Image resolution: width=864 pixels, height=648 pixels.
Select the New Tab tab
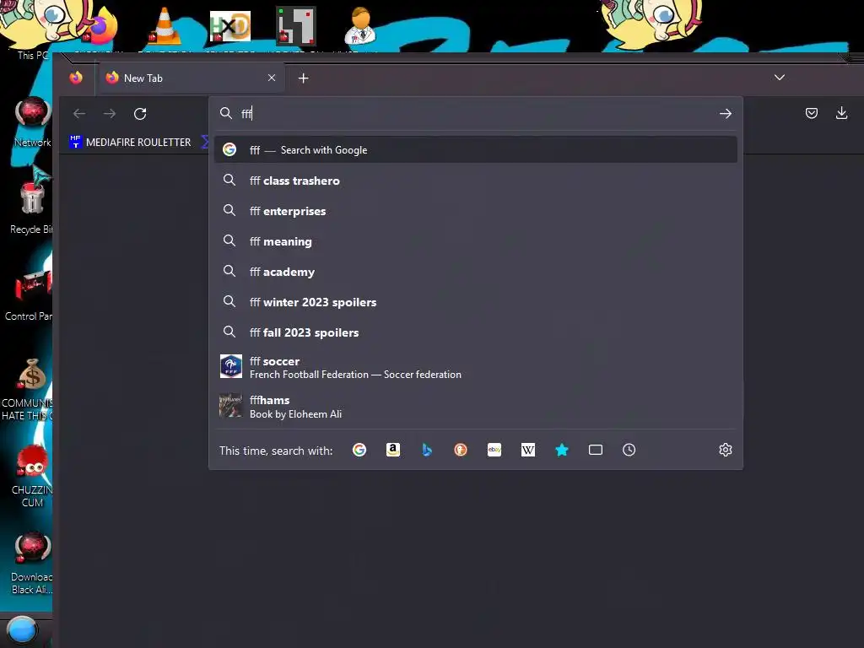click(x=192, y=78)
